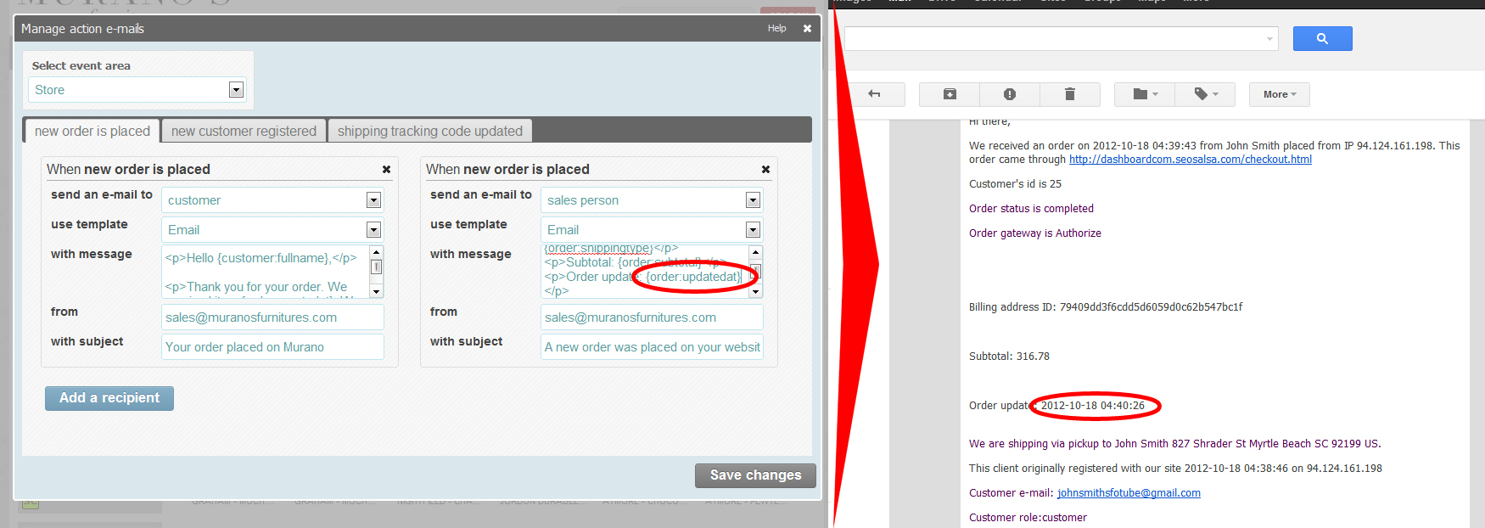Click down arrow of sales person message scrollbar
The width and height of the screenshot is (1485, 528).
click(x=755, y=291)
